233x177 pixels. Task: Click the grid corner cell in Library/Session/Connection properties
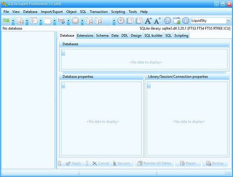tap(149, 85)
